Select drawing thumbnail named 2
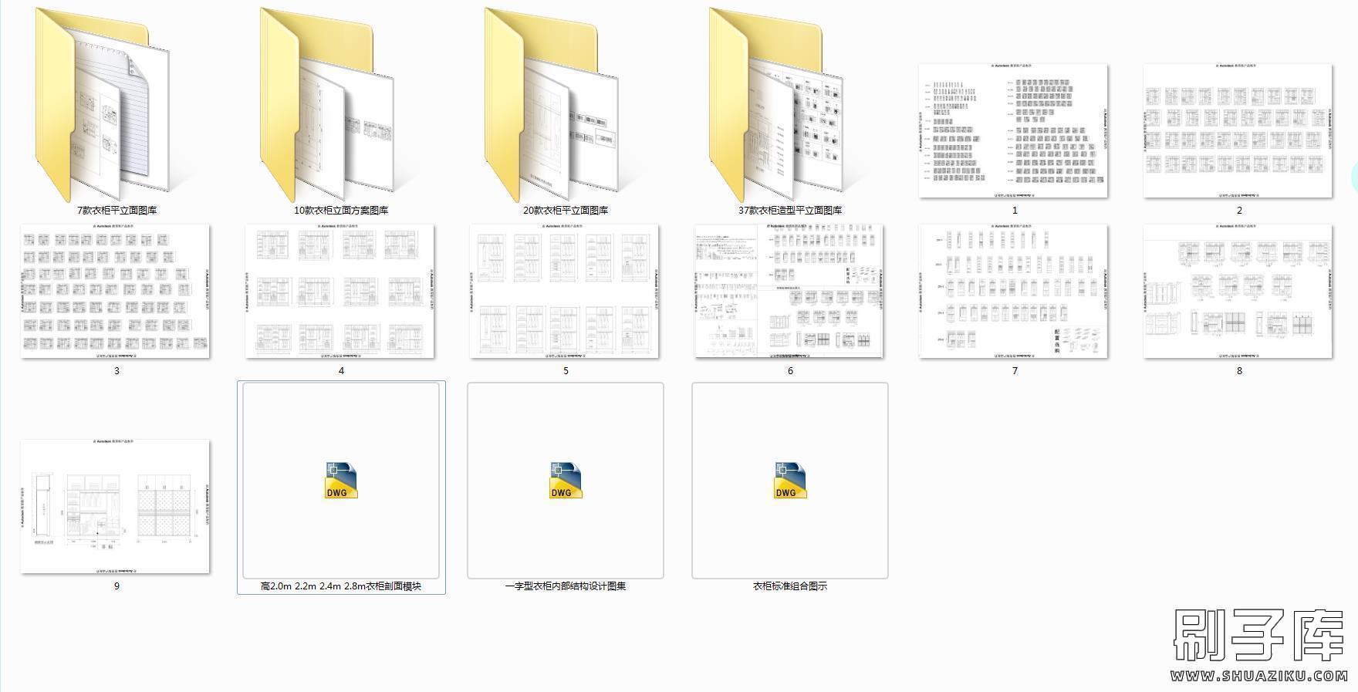1358x692 pixels. tap(1238, 131)
